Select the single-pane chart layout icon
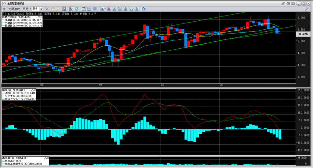Image resolution: width=313 pixels, height=168 pixels. point(84,9)
